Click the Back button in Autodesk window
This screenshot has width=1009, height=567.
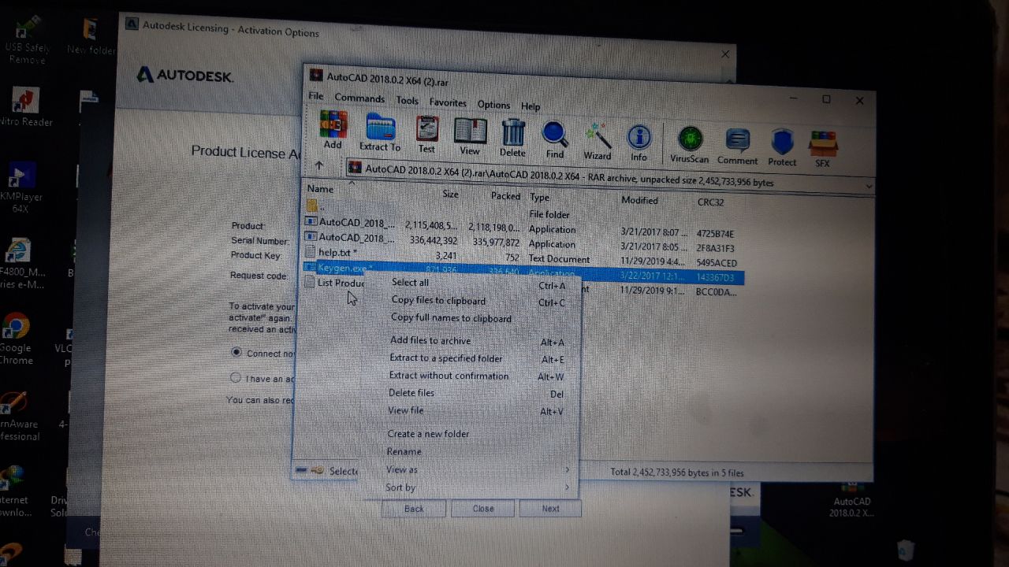(414, 509)
